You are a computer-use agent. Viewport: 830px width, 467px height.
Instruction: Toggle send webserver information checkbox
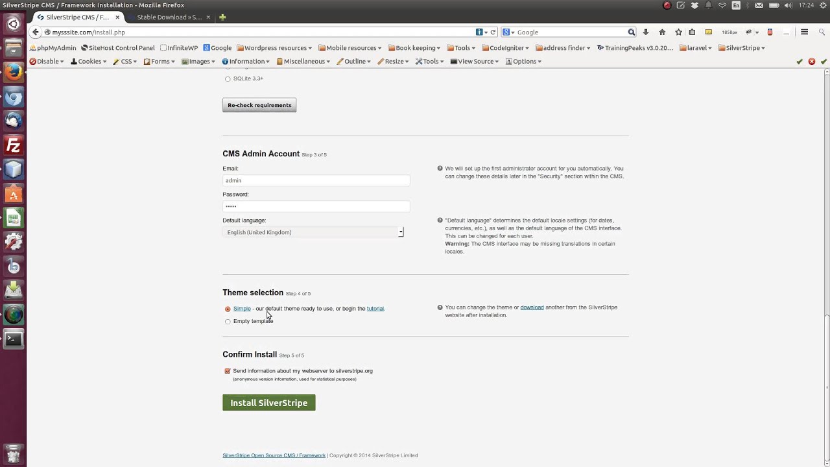tap(228, 371)
